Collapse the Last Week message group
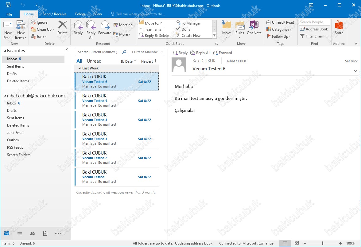This screenshot has width=361, height=247. [x=80, y=68]
